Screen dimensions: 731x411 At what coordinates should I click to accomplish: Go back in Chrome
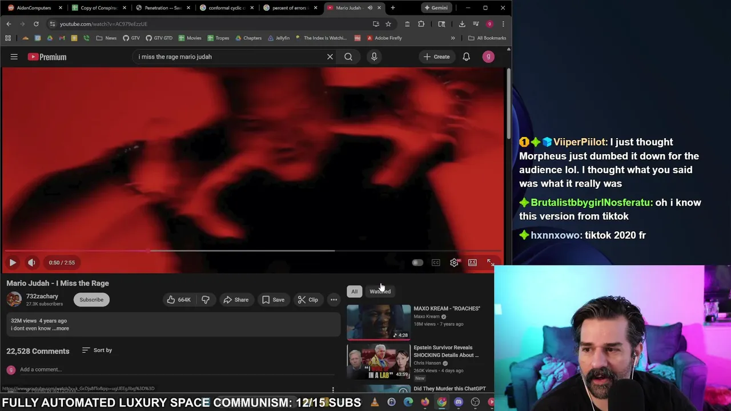click(9, 24)
